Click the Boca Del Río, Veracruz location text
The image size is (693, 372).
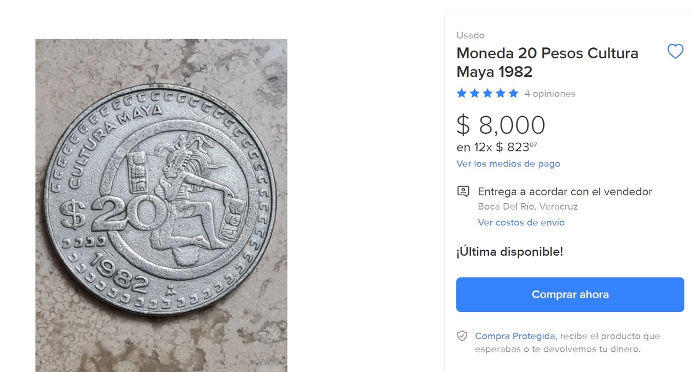coord(528,206)
